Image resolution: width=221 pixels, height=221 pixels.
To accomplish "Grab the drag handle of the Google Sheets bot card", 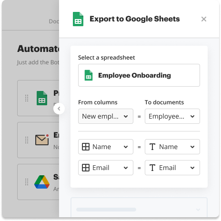I will tap(27, 98).
